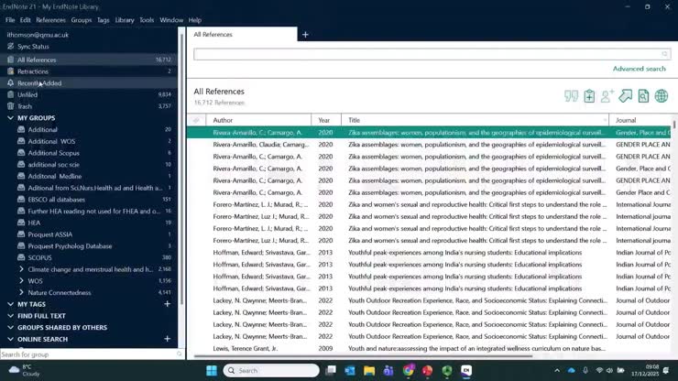Click the group icon beside SCOPUS

coord(21,257)
